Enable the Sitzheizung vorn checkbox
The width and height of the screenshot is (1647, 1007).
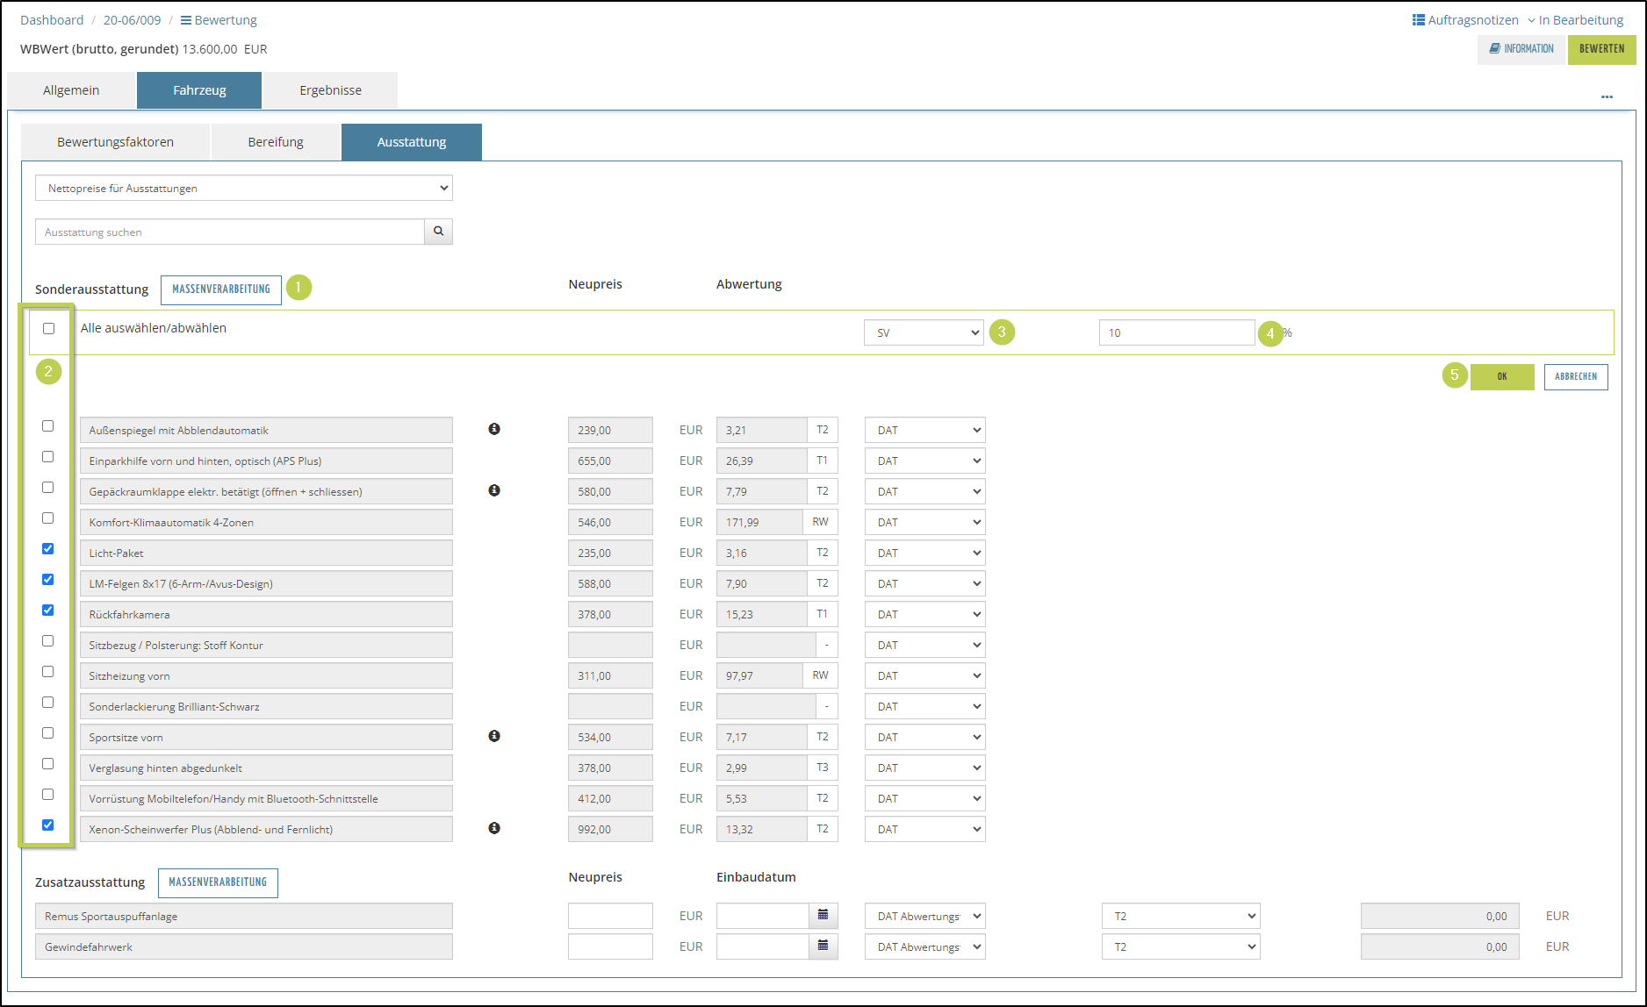(48, 672)
